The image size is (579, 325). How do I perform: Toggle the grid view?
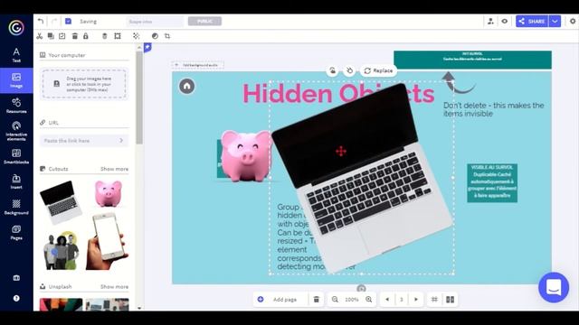pos(434,300)
